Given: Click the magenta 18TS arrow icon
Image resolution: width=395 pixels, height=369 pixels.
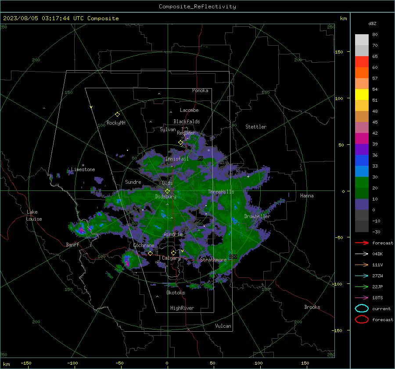Looking at the screenshot, I should coord(362,298).
